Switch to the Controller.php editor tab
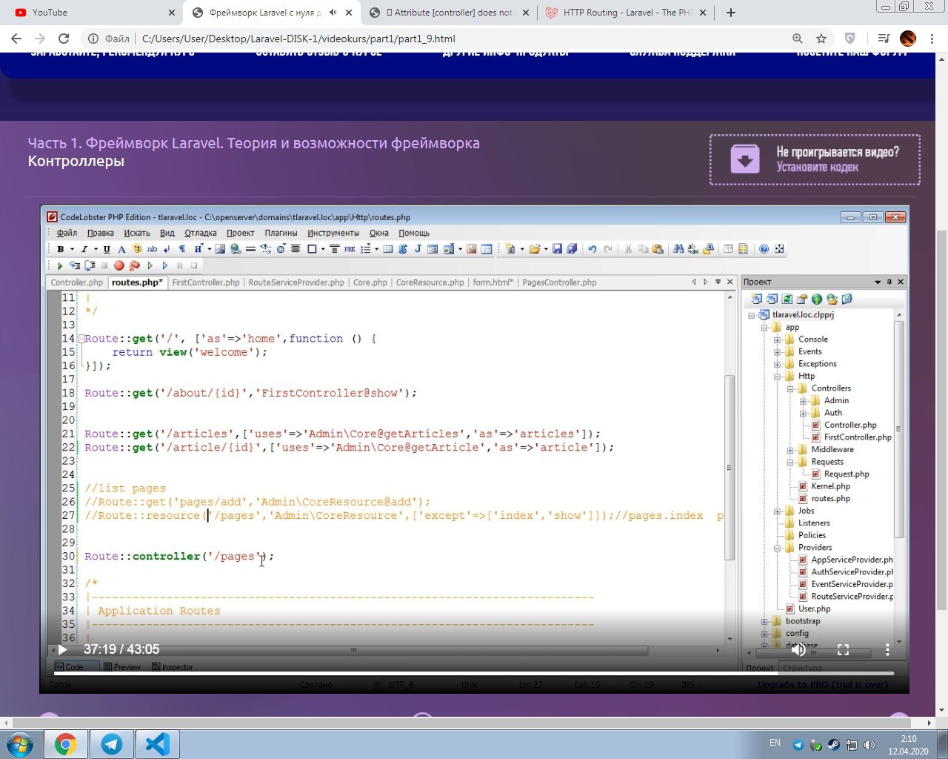948x759 pixels. point(77,282)
